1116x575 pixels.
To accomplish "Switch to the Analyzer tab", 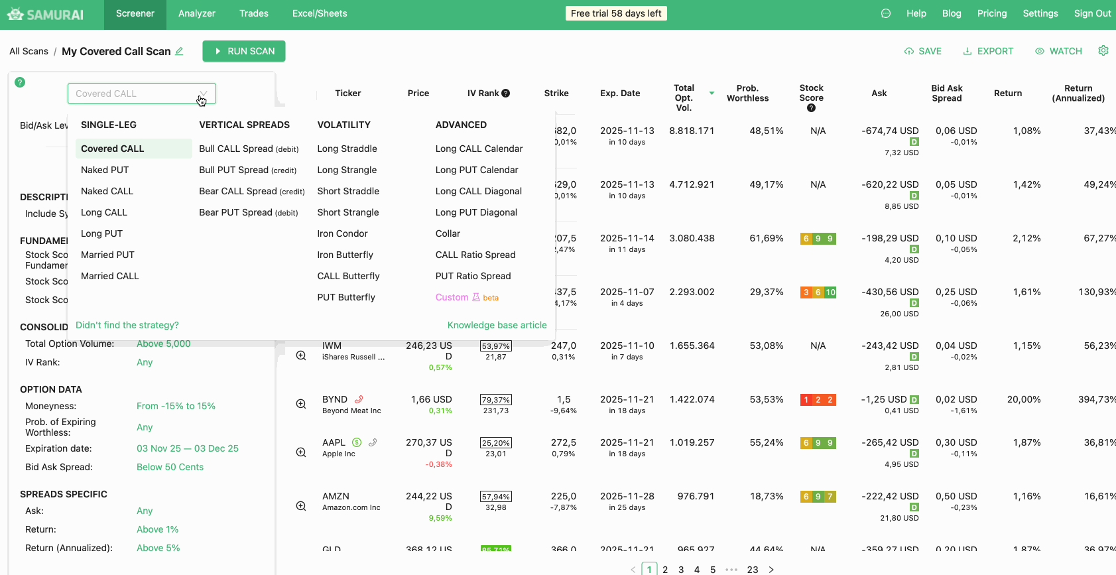I will pos(196,13).
